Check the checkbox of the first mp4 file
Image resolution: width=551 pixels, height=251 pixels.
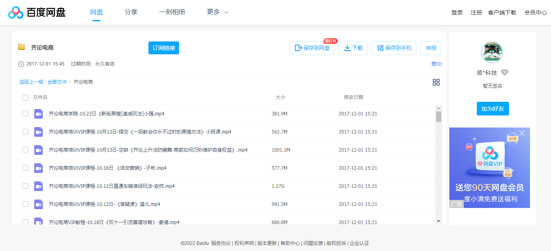pos(25,113)
